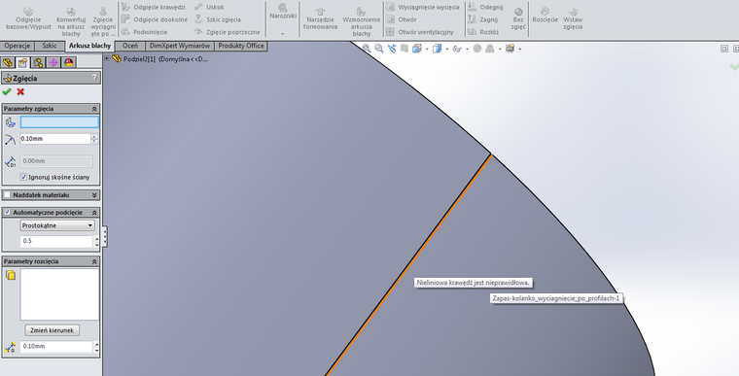Expand the Podziel2[1] tree node

[x=107, y=59]
